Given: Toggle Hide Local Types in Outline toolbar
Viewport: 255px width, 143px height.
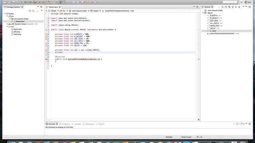Looking at the screenshot, I should [x=239, y=7].
